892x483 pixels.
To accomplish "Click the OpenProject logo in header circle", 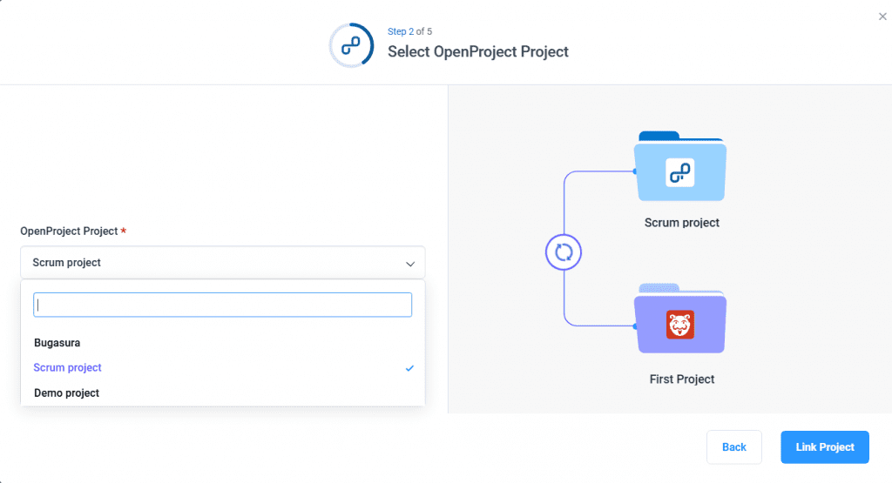I will [351, 44].
